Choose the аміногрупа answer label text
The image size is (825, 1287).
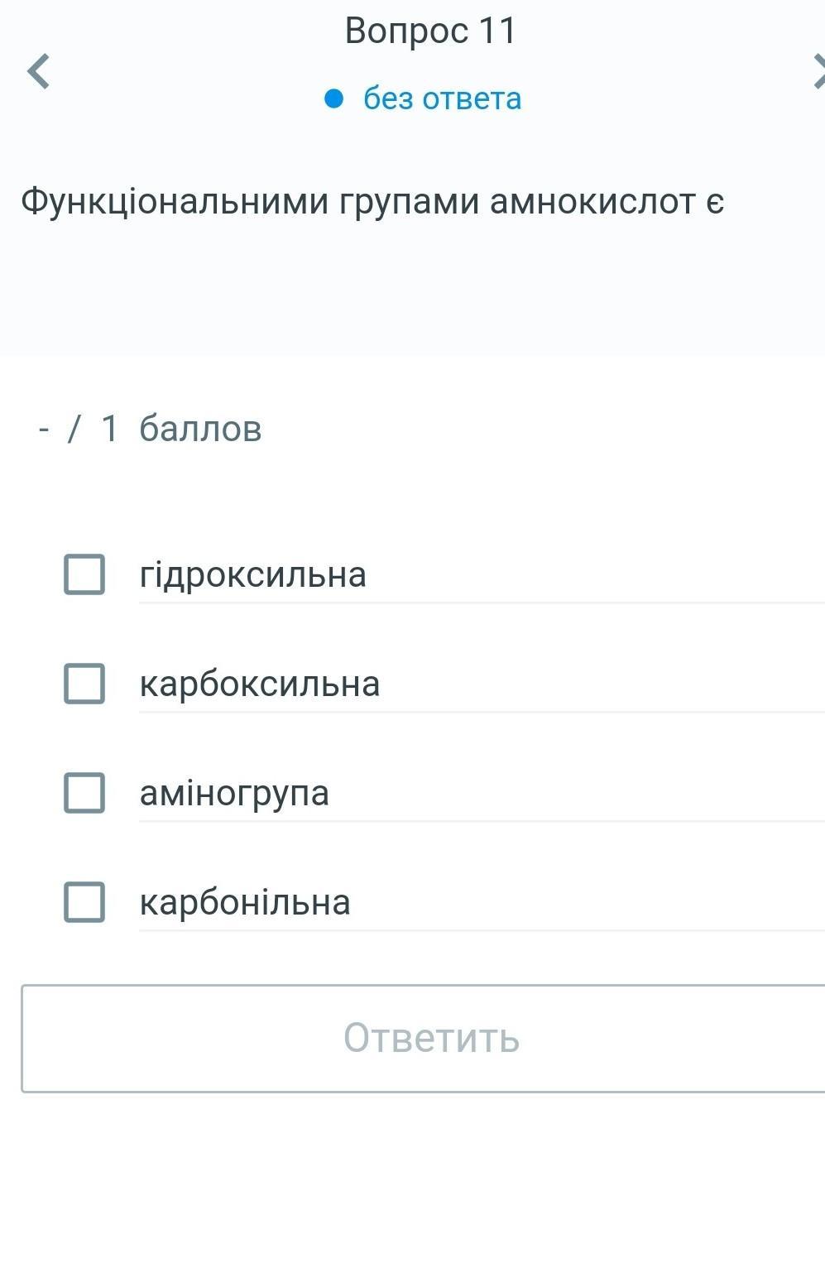click(234, 793)
